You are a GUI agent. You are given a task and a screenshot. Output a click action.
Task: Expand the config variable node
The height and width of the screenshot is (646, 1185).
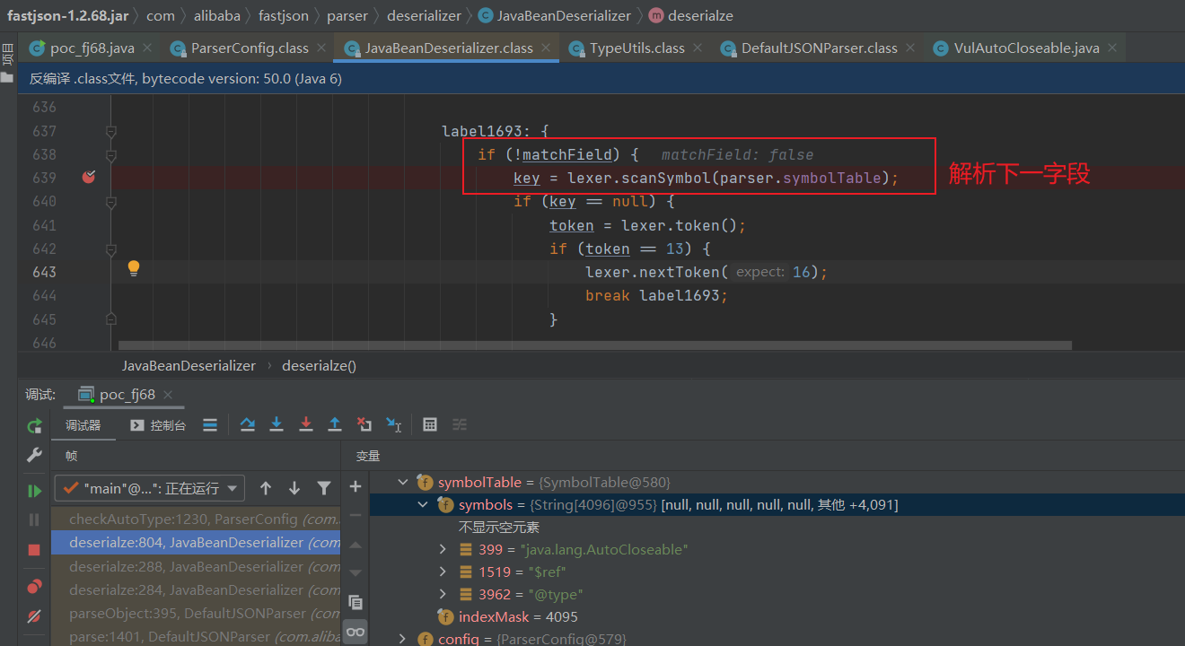[x=402, y=637]
